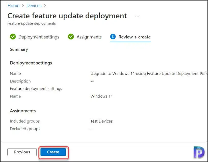Click the 'Included groups' label
This screenshot has height=162, width=208.
pyautogui.click(x=25, y=121)
